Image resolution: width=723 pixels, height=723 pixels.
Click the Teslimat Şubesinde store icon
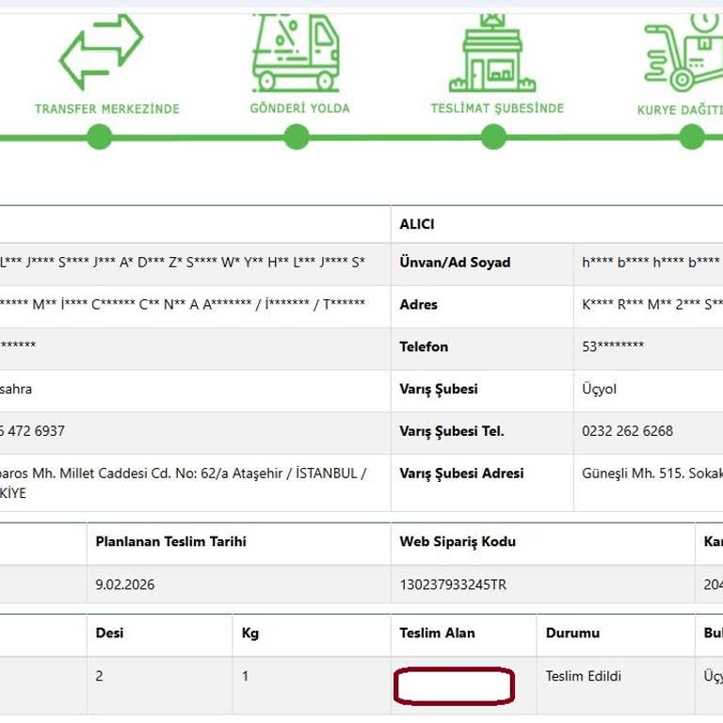click(x=492, y=53)
